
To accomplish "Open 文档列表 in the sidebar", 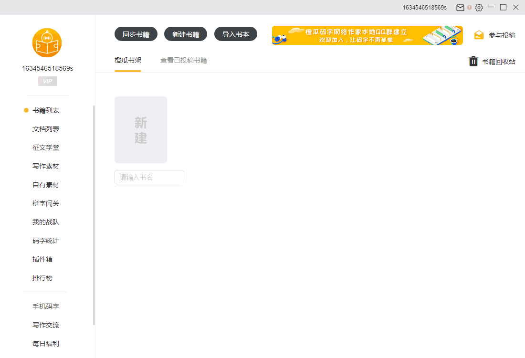I will 46,129.
